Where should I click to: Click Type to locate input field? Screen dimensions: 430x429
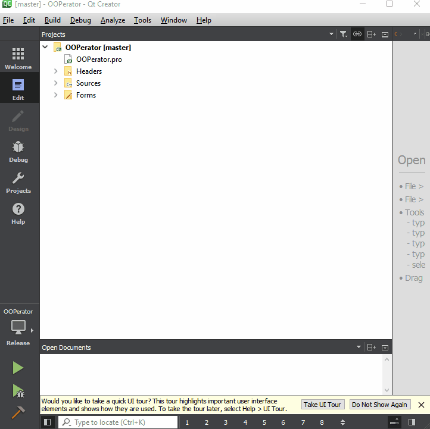click(x=118, y=422)
